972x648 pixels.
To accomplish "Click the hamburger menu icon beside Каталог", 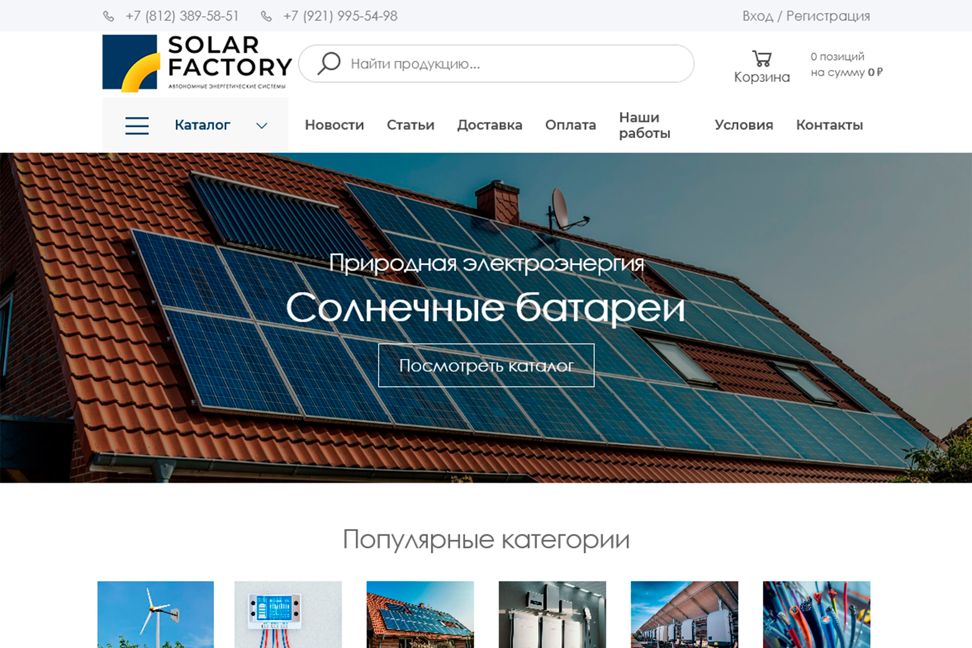I will [x=137, y=125].
